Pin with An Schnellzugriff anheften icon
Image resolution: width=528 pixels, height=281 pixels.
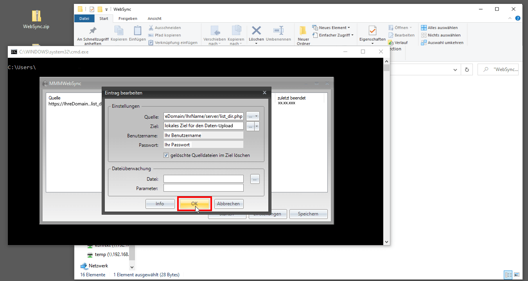pyautogui.click(x=93, y=31)
